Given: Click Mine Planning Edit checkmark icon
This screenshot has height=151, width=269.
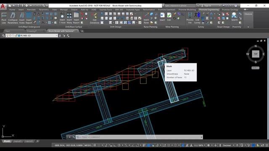Looking at the screenshot, I should point(169,17).
